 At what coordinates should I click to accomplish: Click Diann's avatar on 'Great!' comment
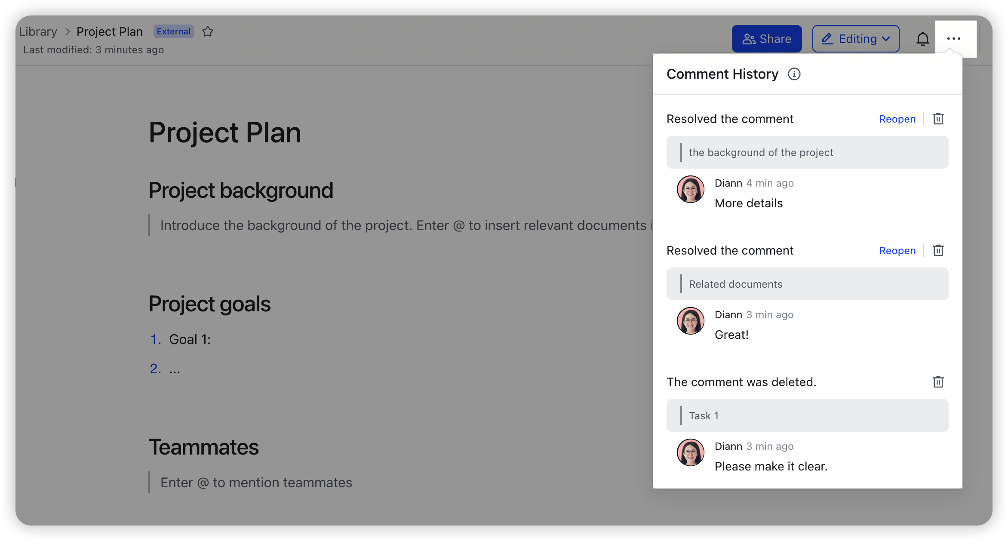[x=690, y=321]
